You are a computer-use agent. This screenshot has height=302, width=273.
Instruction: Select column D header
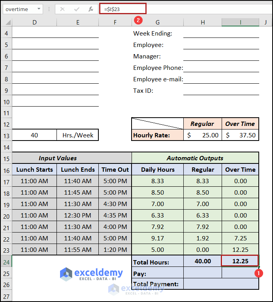(34, 23)
